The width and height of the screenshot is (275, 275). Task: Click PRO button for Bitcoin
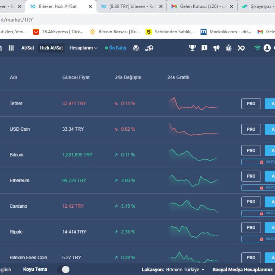(x=251, y=150)
